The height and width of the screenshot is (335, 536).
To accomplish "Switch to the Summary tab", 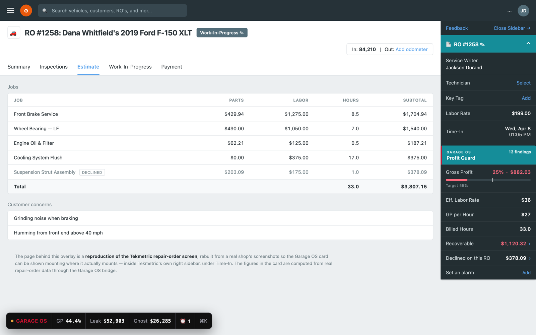I will (19, 67).
